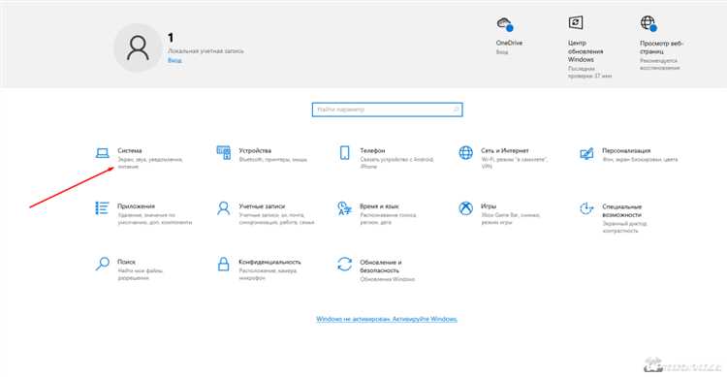The height and width of the screenshot is (377, 727).
Task: Select the Устройства category title
Action: (x=255, y=151)
